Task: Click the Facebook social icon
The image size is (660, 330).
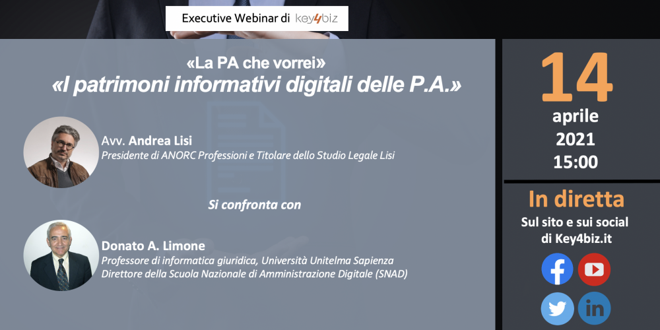Action: [557, 269]
